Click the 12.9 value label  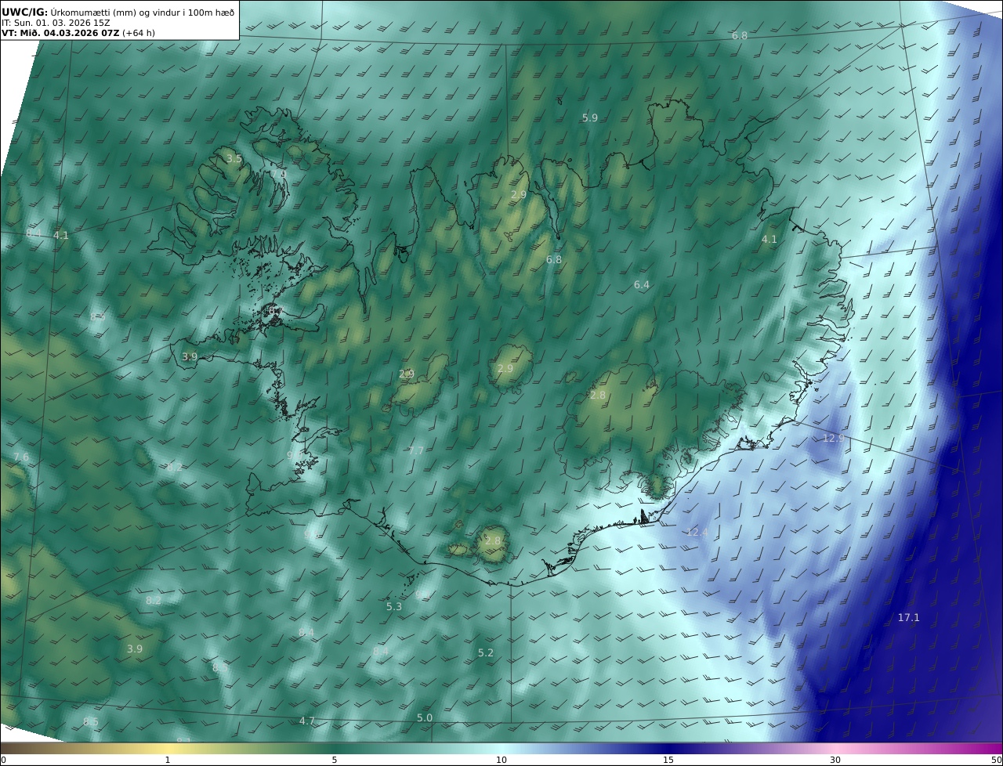[834, 439]
